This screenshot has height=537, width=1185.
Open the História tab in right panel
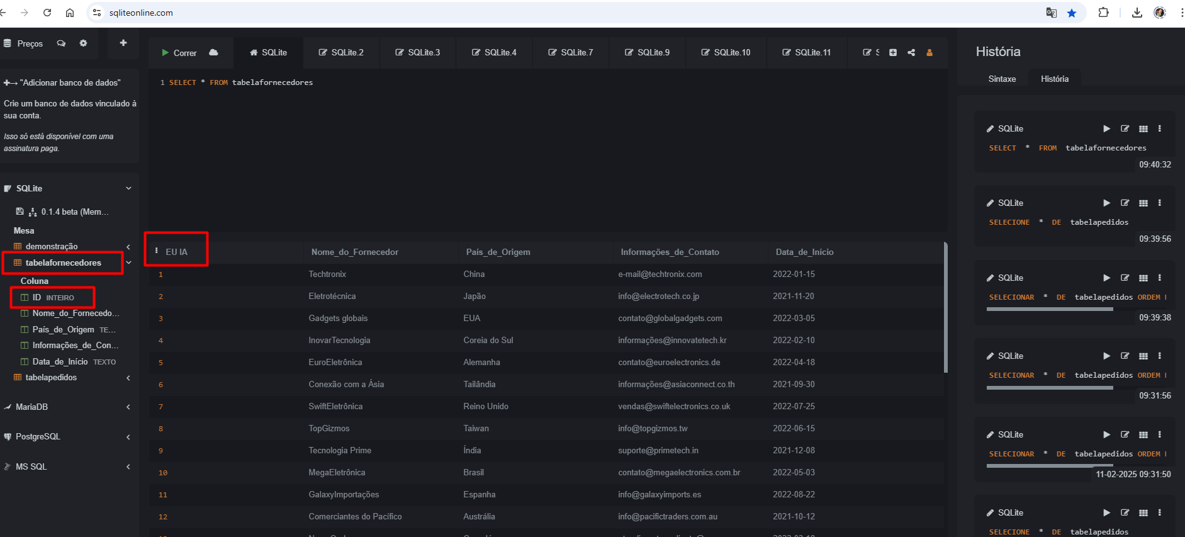[1055, 79]
